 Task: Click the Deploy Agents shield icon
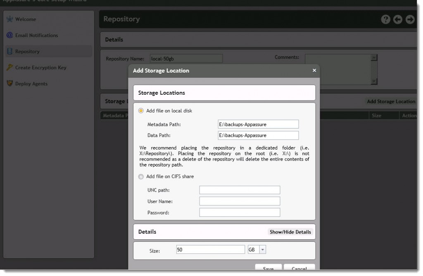pos(9,83)
